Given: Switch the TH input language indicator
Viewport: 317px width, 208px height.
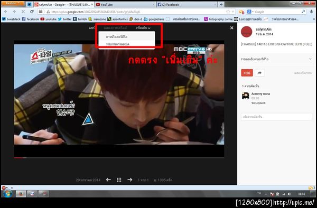Looking at the screenshot, I should pos(259,193).
